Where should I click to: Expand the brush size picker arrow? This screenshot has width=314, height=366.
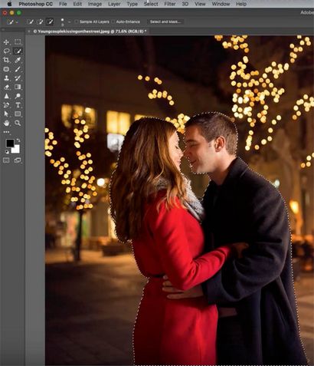pyautogui.click(x=69, y=22)
